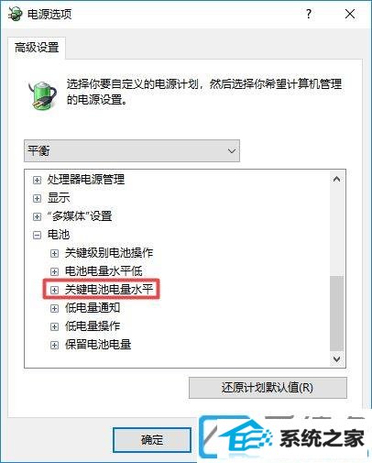Click the 确定 button
The image size is (372, 463).
pyautogui.click(x=152, y=440)
